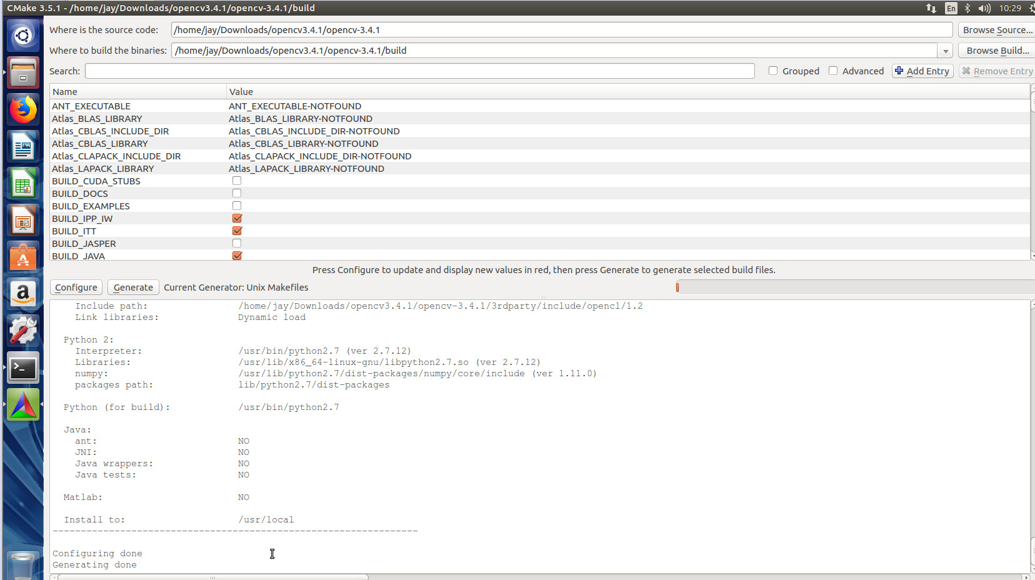Open the sound indicator menu

[x=985, y=8]
